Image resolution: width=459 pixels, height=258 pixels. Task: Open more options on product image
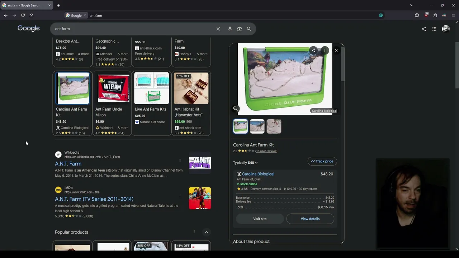tap(325, 51)
